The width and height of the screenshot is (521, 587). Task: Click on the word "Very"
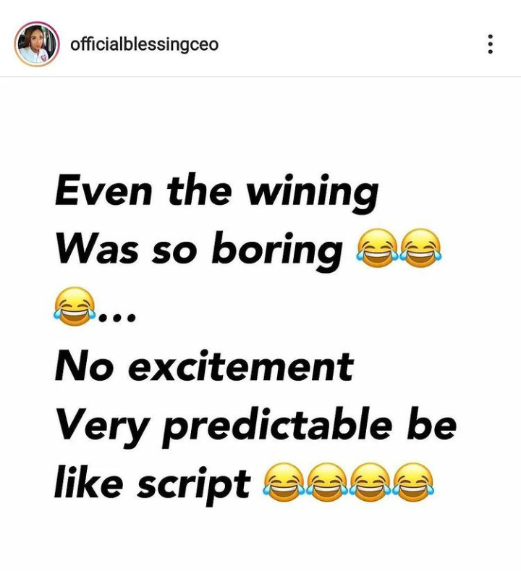click(101, 428)
